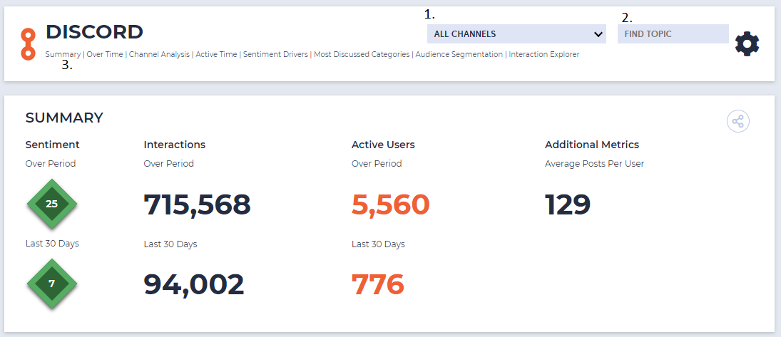Open Most Discussed Categories link
Screen dimensions: 781x337
(x=362, y=54)
